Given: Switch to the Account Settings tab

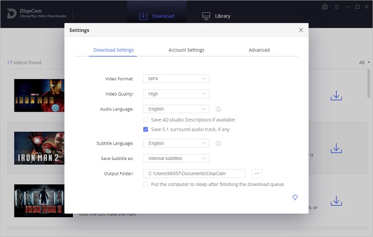Looking at the screenshot, I should point(186,50).
